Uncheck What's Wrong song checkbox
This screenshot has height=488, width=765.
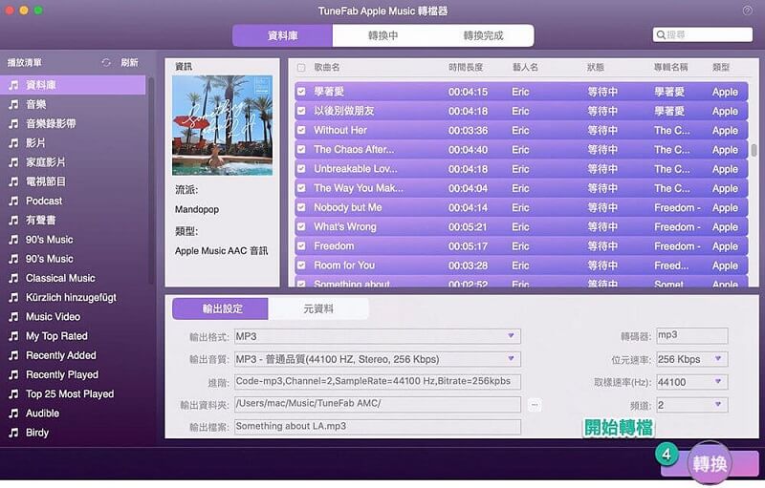click(301, 227)
